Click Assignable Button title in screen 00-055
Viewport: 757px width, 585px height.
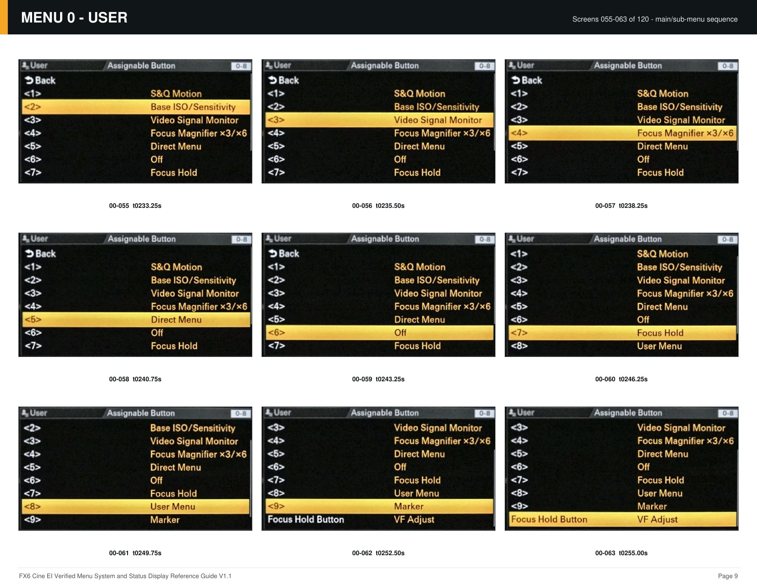coord(141,66)
